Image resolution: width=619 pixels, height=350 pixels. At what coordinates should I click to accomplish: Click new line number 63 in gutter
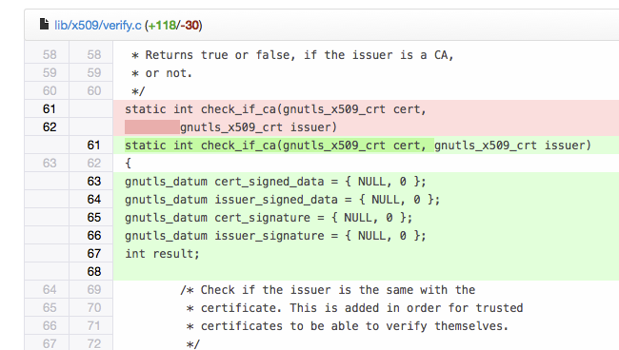(x=93, y=182)
